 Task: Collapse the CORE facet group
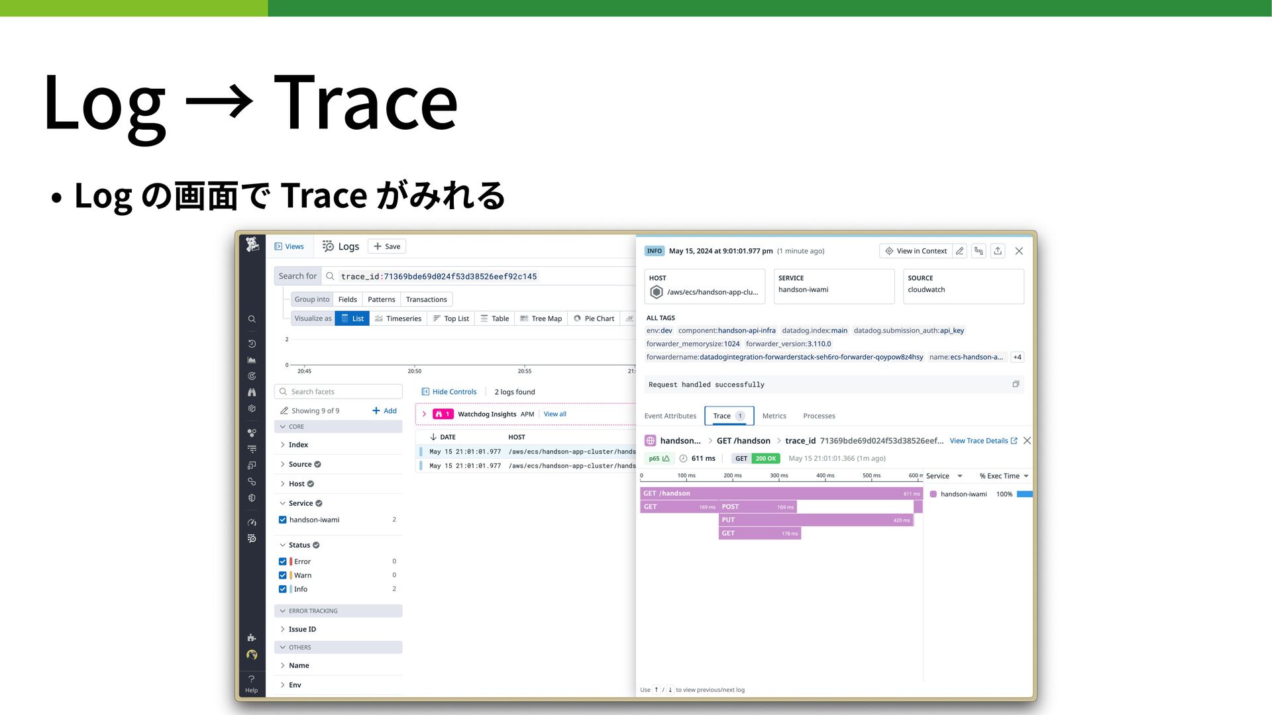[x=338, y=426]
